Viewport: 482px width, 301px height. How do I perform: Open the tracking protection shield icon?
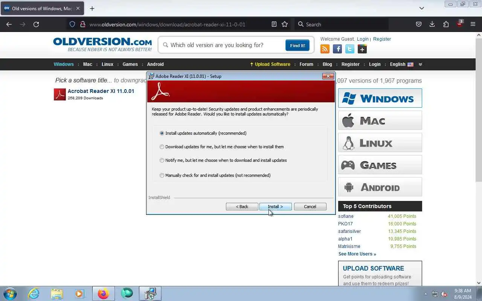click(x=72, y=24)
